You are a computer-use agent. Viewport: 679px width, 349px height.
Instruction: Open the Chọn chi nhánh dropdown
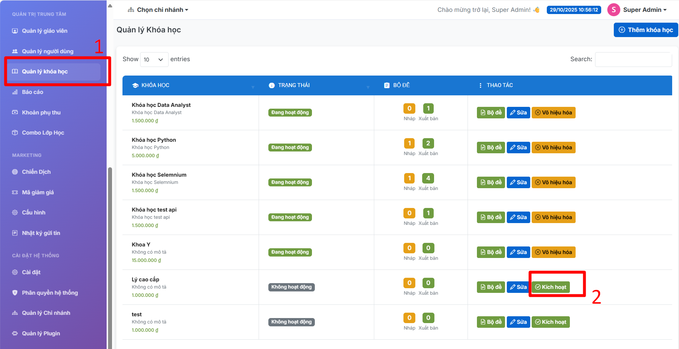(x=158, y=10)
